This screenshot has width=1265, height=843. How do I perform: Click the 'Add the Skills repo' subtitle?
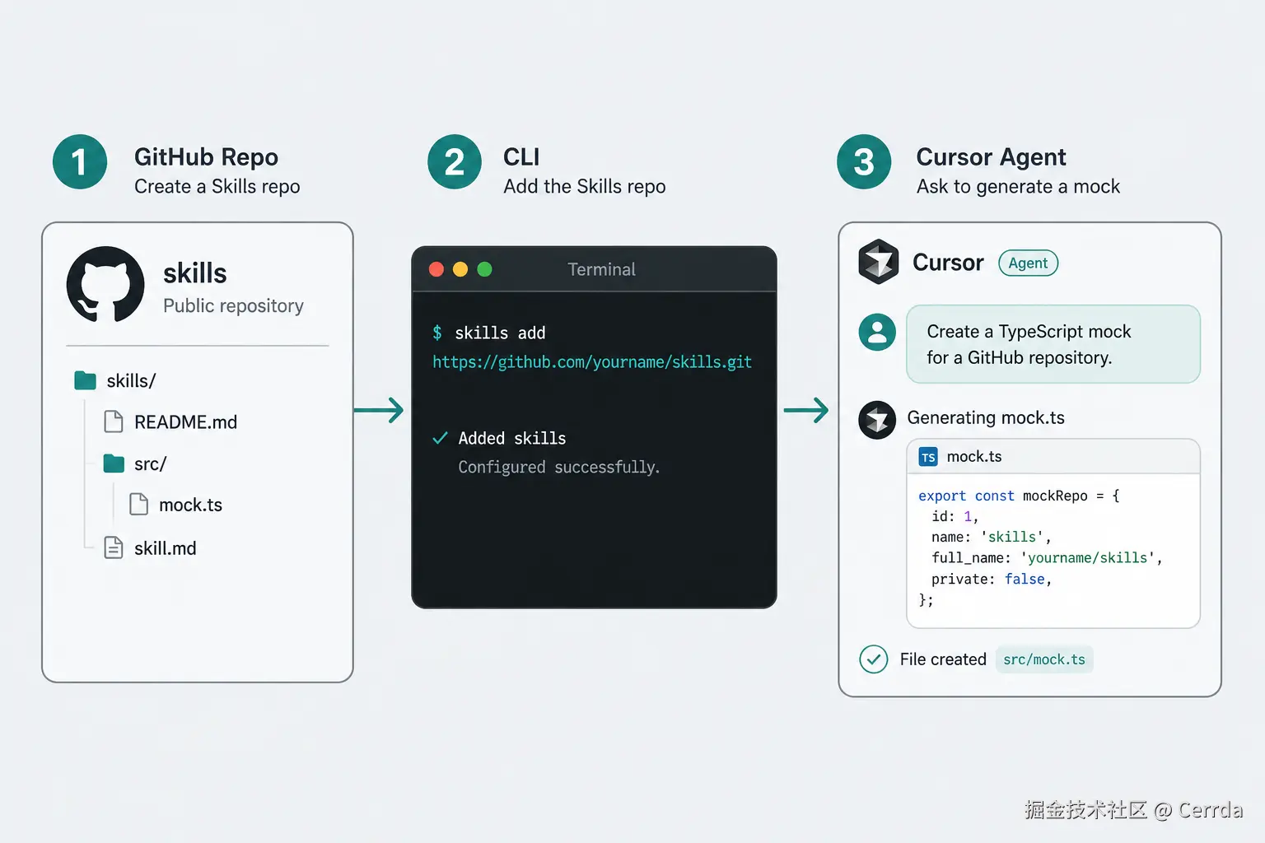click(x=585, y=187)
